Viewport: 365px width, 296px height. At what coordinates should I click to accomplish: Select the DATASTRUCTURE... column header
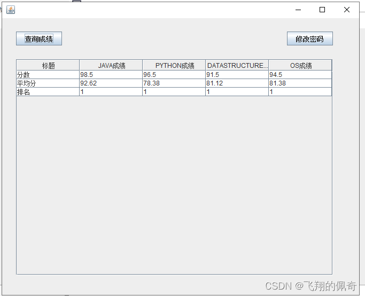(237, 65)
